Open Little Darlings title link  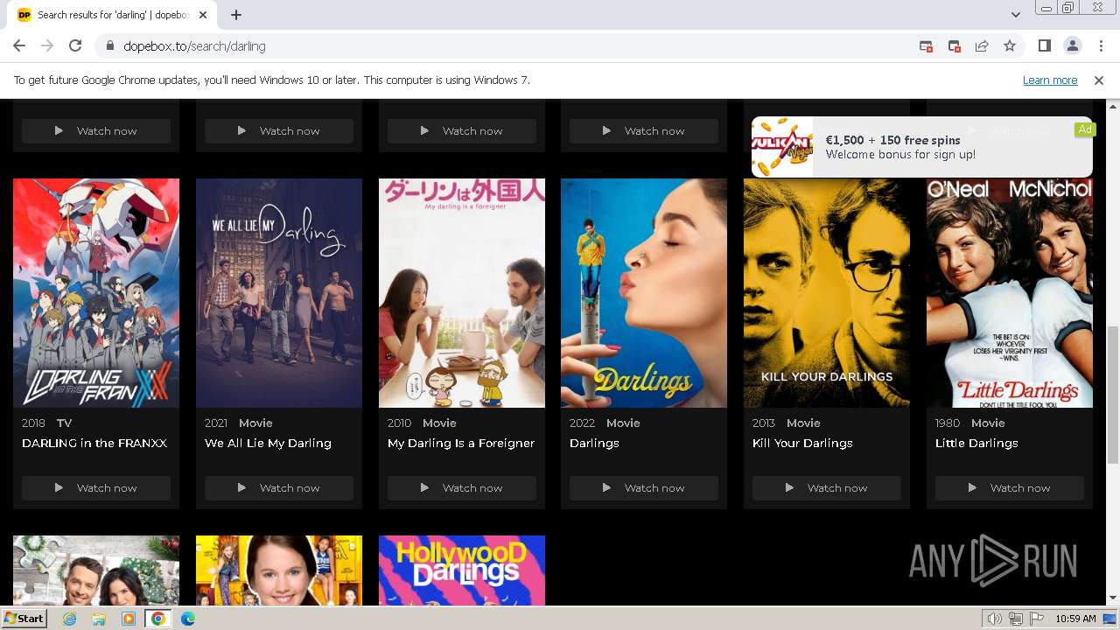pos(976,444)
